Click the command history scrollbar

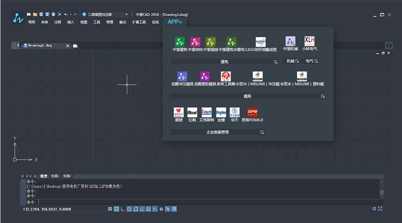pyautogui.click(x=382, y=189)
